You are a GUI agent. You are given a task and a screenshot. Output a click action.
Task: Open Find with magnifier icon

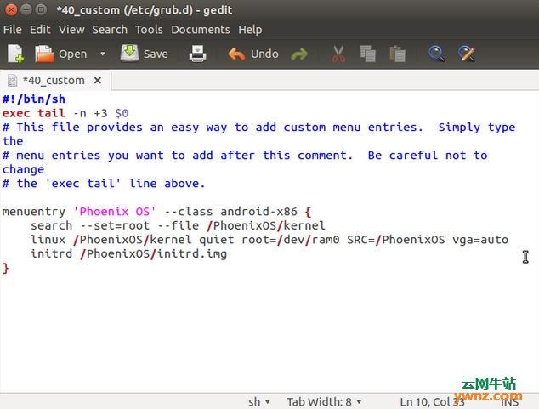pos(436,54)
